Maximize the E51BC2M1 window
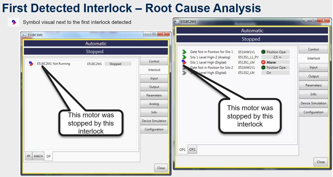This screenshot has width=333, height=177. click(313, 20)
